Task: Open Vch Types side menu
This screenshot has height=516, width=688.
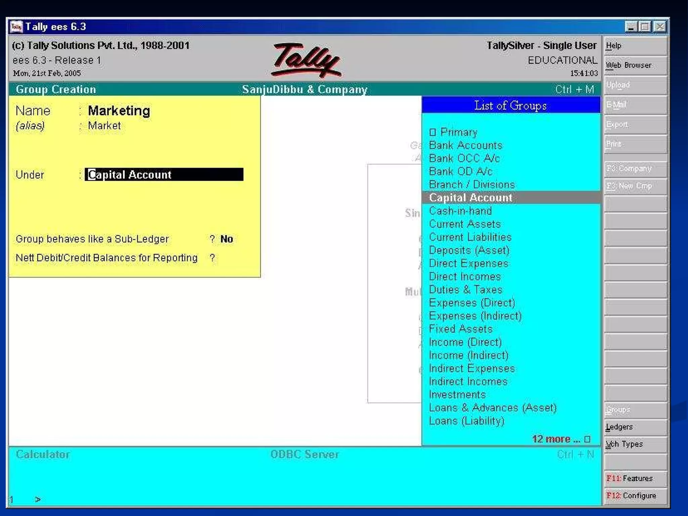Action: [x=635, y=444]
